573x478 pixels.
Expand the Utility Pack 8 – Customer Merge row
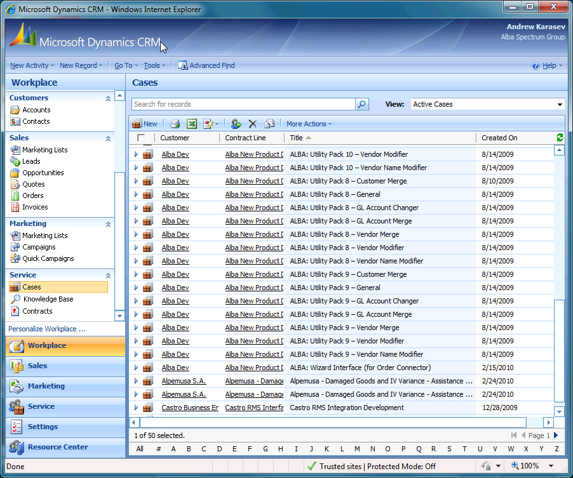click(136, 181)
